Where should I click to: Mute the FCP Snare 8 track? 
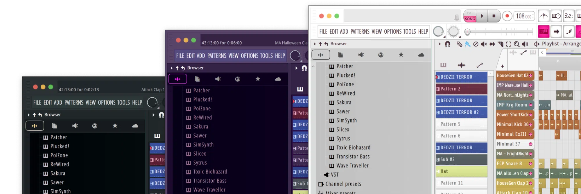pyautogui.click(x=530, y=164)
